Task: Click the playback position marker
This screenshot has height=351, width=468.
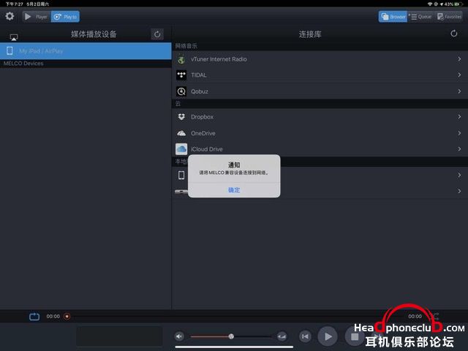Action: click(x=67, y=317)
